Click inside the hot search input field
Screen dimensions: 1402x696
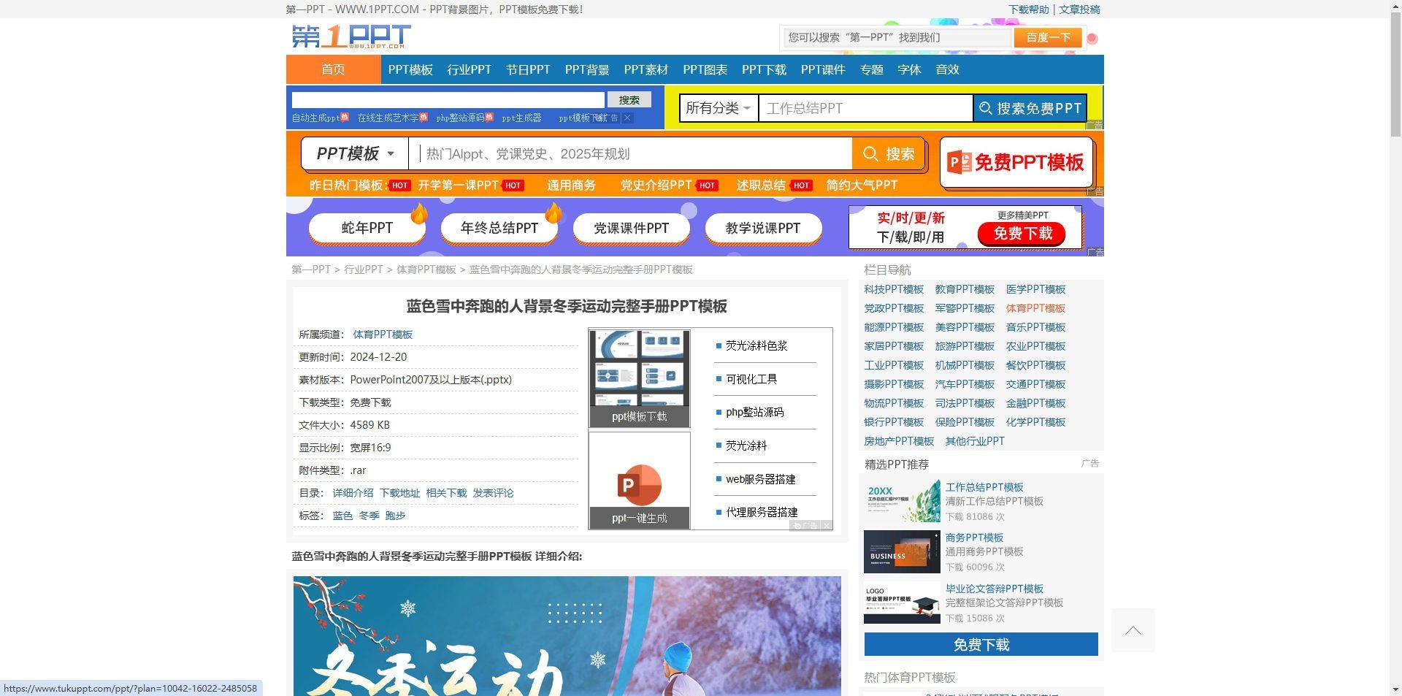[628, 154]
